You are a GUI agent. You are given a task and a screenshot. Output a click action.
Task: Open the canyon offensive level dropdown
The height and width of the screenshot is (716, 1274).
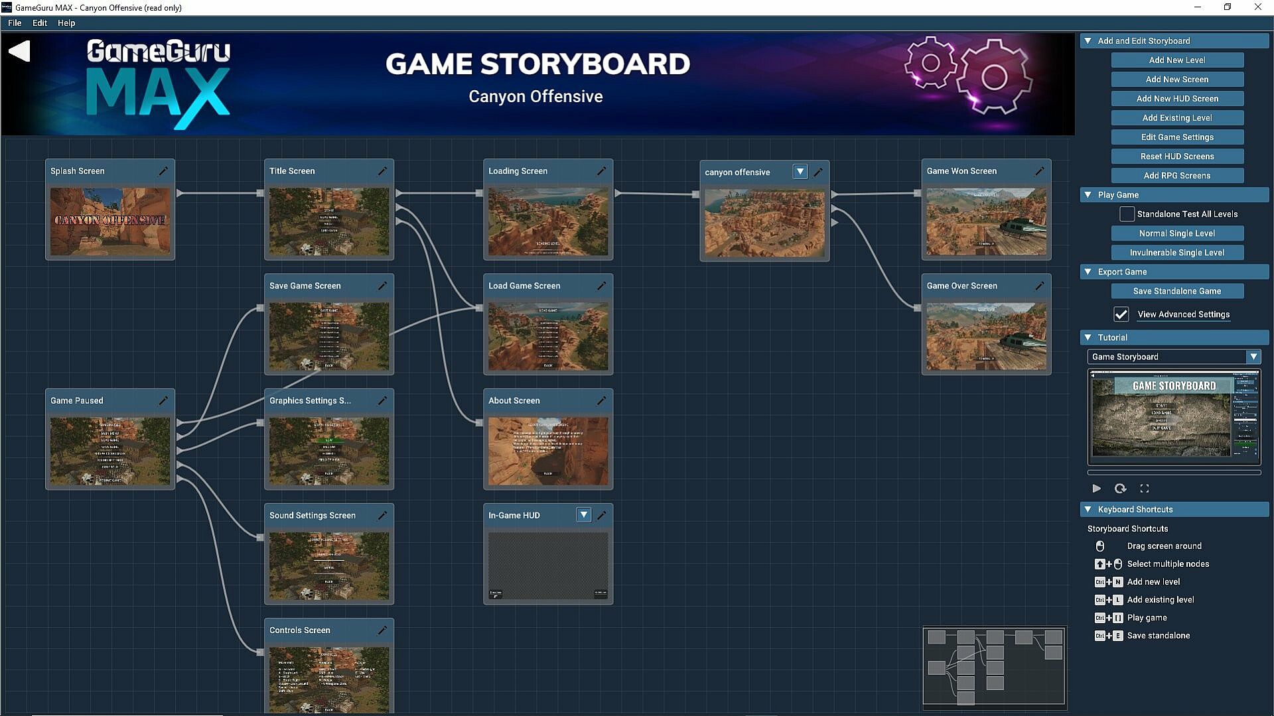click(x=800, y=172)
